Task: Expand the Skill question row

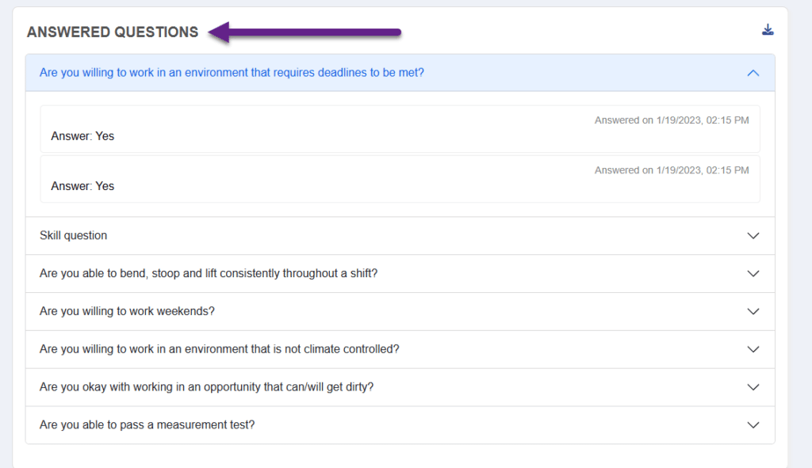Action: 753,235
